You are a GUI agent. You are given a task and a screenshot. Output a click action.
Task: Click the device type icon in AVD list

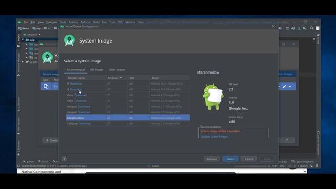(46, 86)
